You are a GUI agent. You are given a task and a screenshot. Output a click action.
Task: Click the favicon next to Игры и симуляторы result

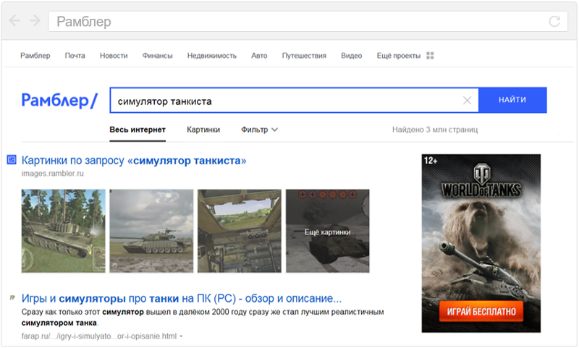[12, 297]
